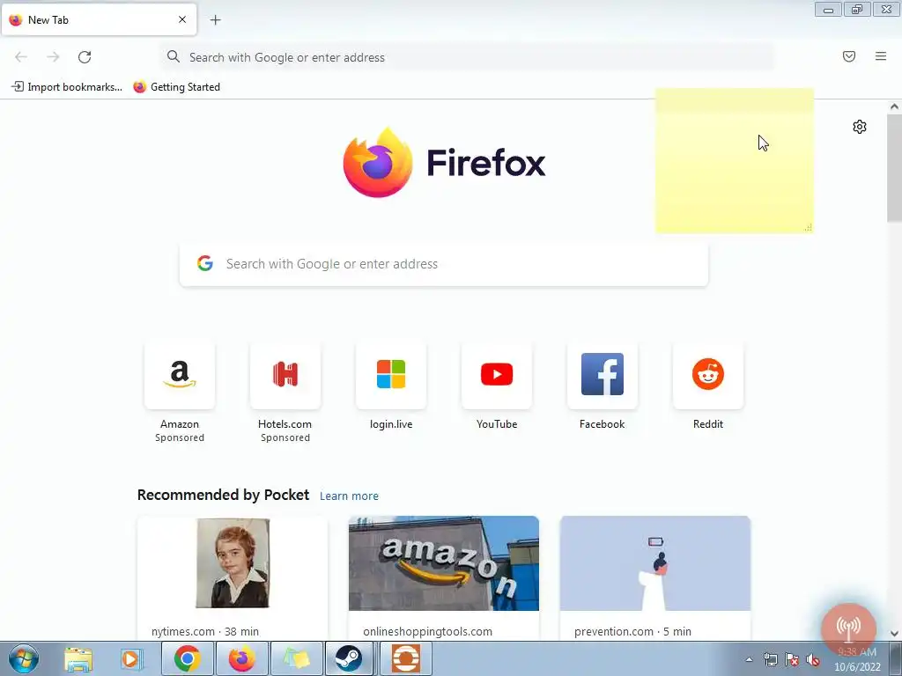
Task: Click the Google G logo in search box
Action: click(204, 264)
